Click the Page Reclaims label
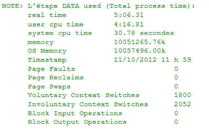 click(56, 78)
